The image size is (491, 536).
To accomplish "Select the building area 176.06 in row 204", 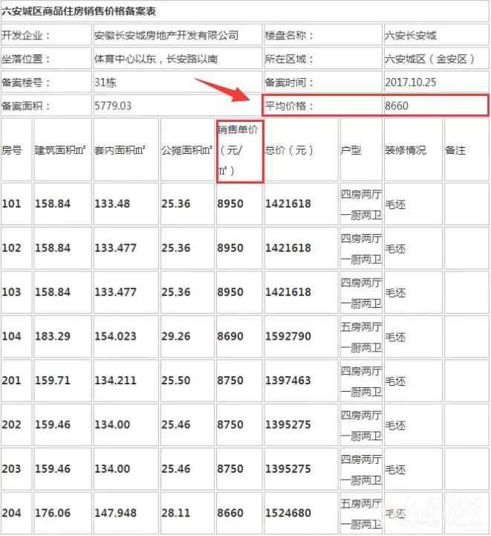I will click(53, 513).
